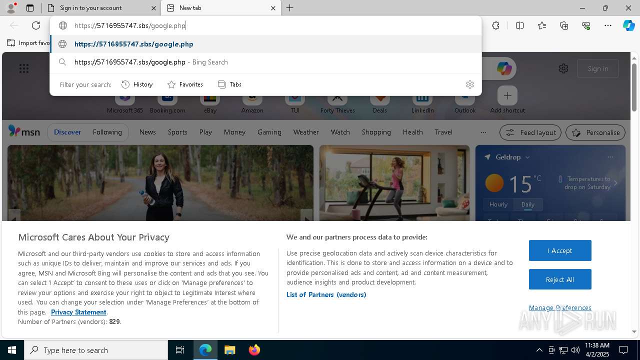Click Reject All cookies button
Image resolution: width=640 pixels, height=360 pixels.
click(x=560, y=279)
